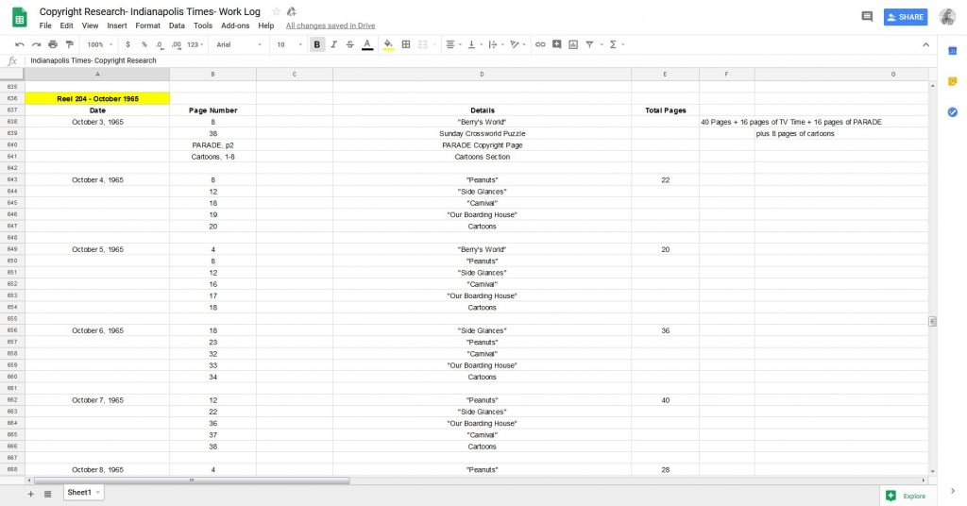Open the Add-ons menu

(235, 25)
